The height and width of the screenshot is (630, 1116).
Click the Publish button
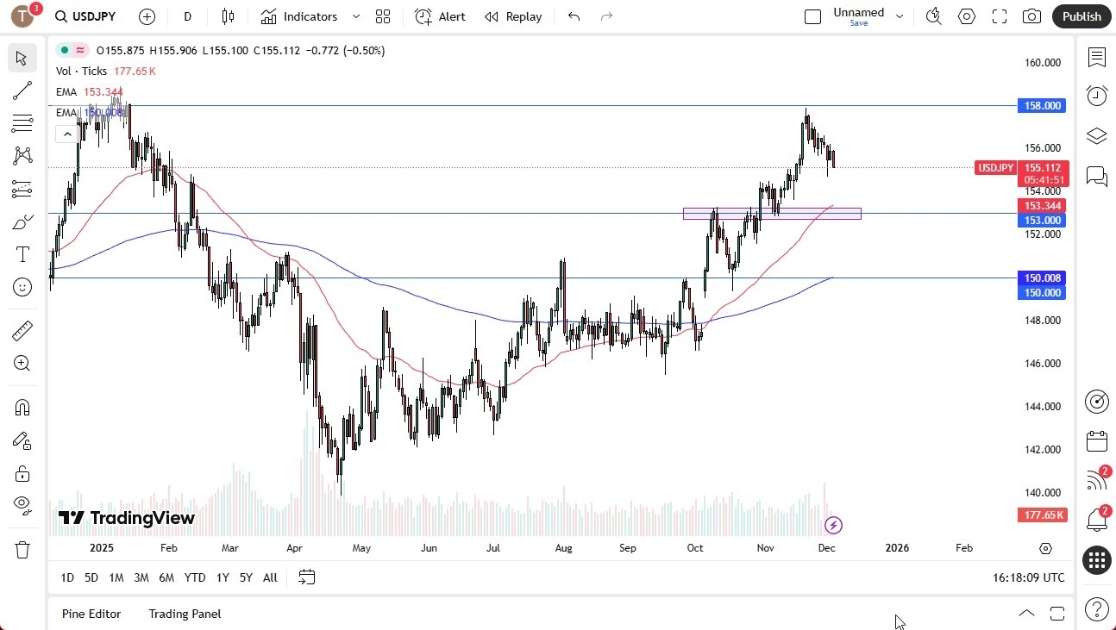pyautogui.click(x=1081, y=16)
